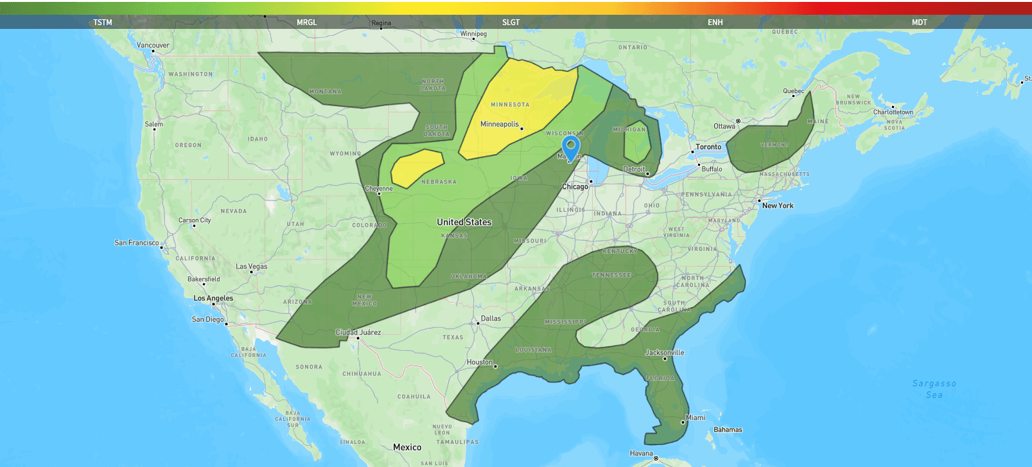Screen dimensions: 1032x467
Task: Click the Vancouver city label
Action: coord(153,46)
